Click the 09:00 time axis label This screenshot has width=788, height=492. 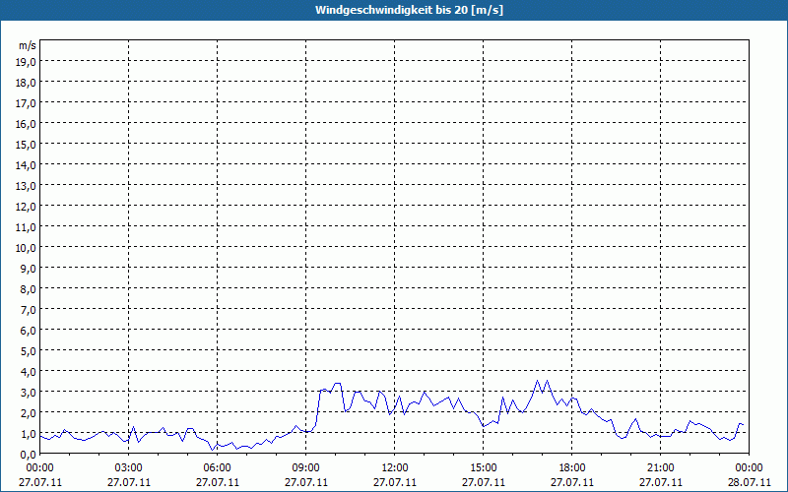tap(306, 468)
